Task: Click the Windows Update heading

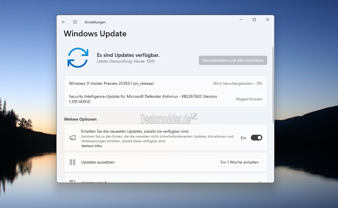Action: [x=95, y=34]
